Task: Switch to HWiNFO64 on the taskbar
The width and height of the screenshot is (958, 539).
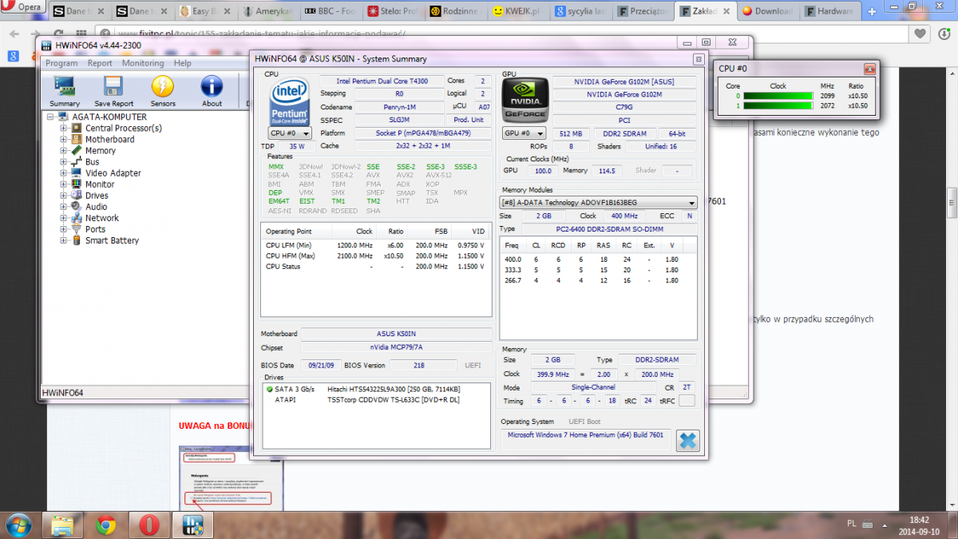Action: click(x=192, y=525)
